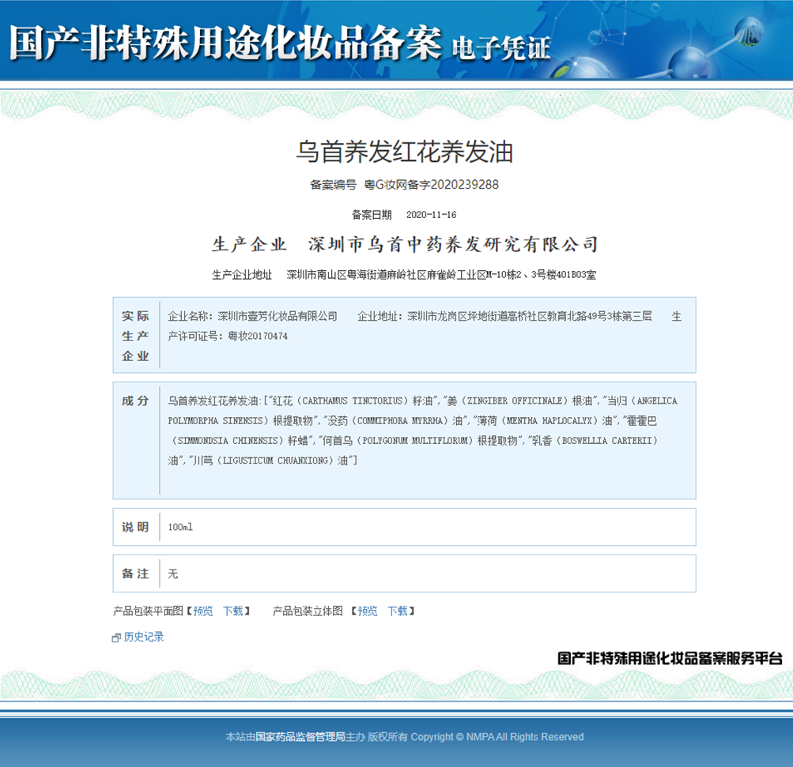The height and width of the screenshot is (767, 793).
Task: Download the 产品包装立体图 via 下载 link
Action: pos(398,611)
